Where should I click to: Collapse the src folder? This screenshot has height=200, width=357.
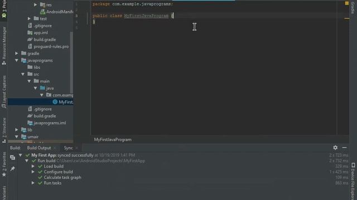23,74
